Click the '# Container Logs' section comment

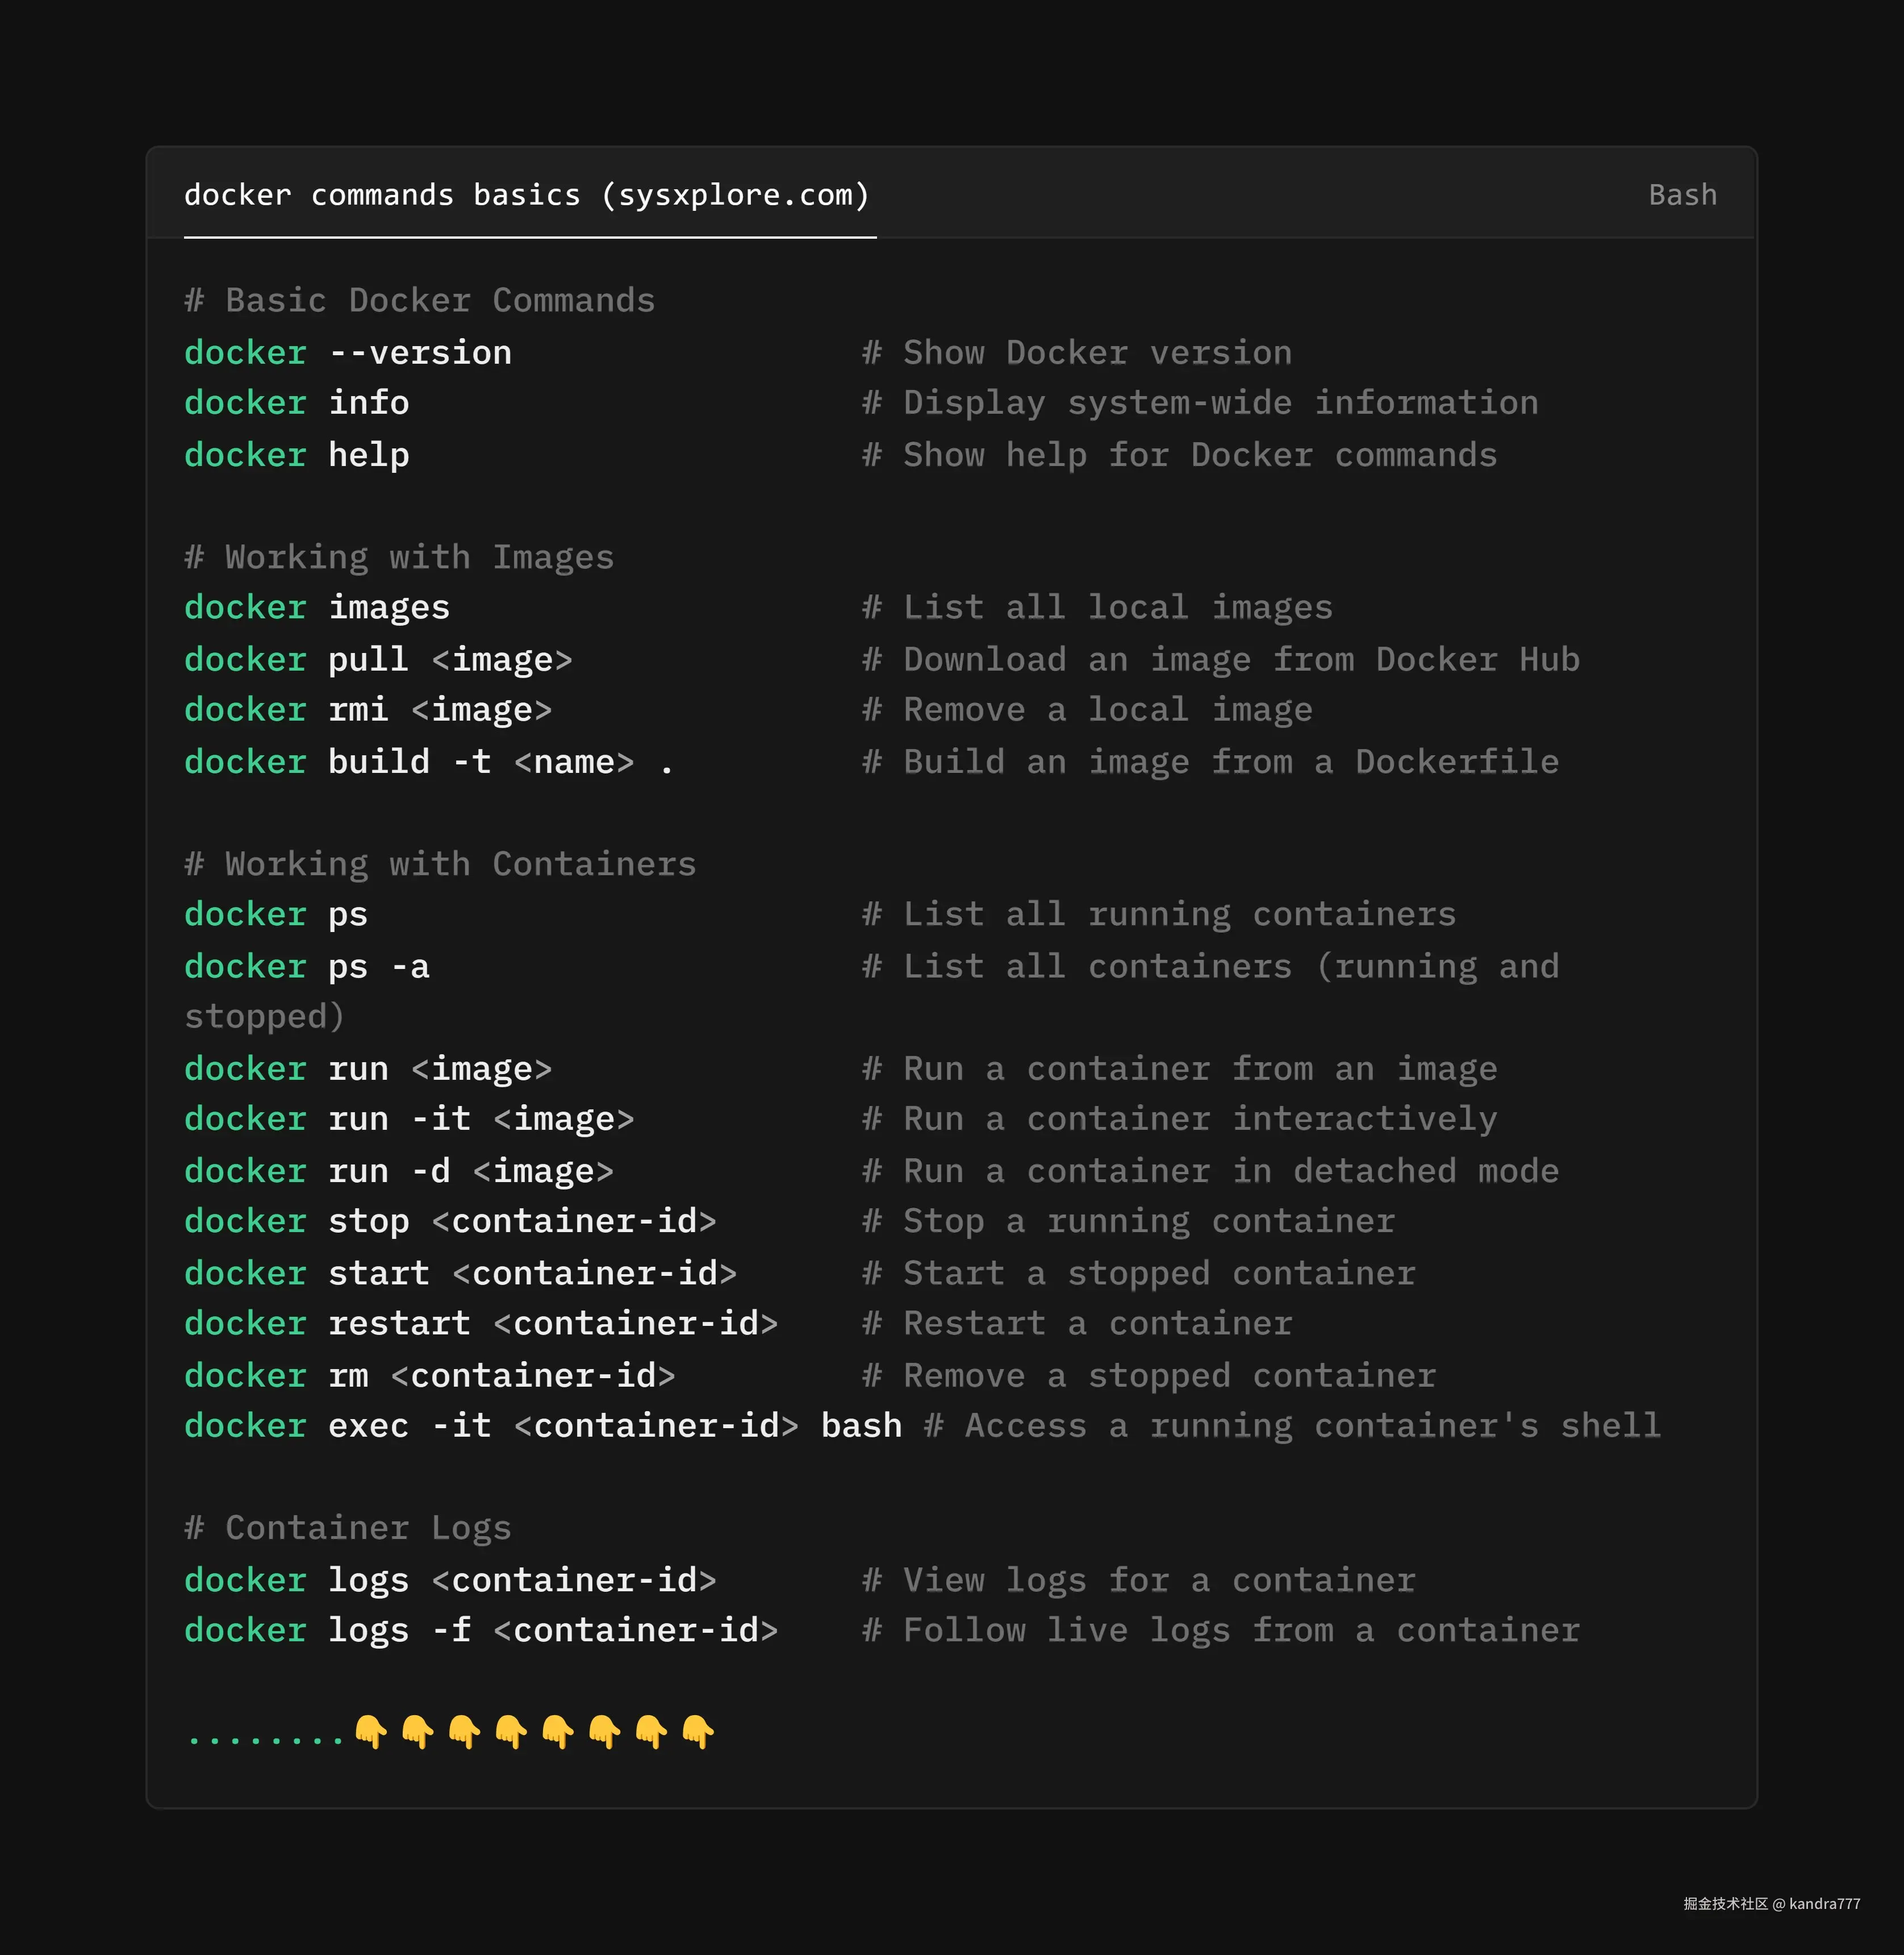(348, 1528)
